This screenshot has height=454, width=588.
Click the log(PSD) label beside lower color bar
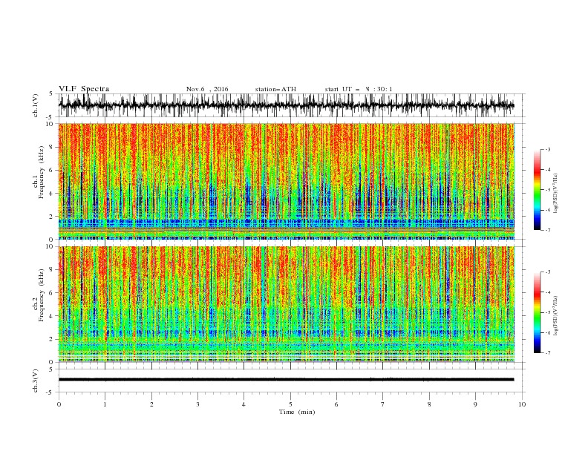pos(555,315)
